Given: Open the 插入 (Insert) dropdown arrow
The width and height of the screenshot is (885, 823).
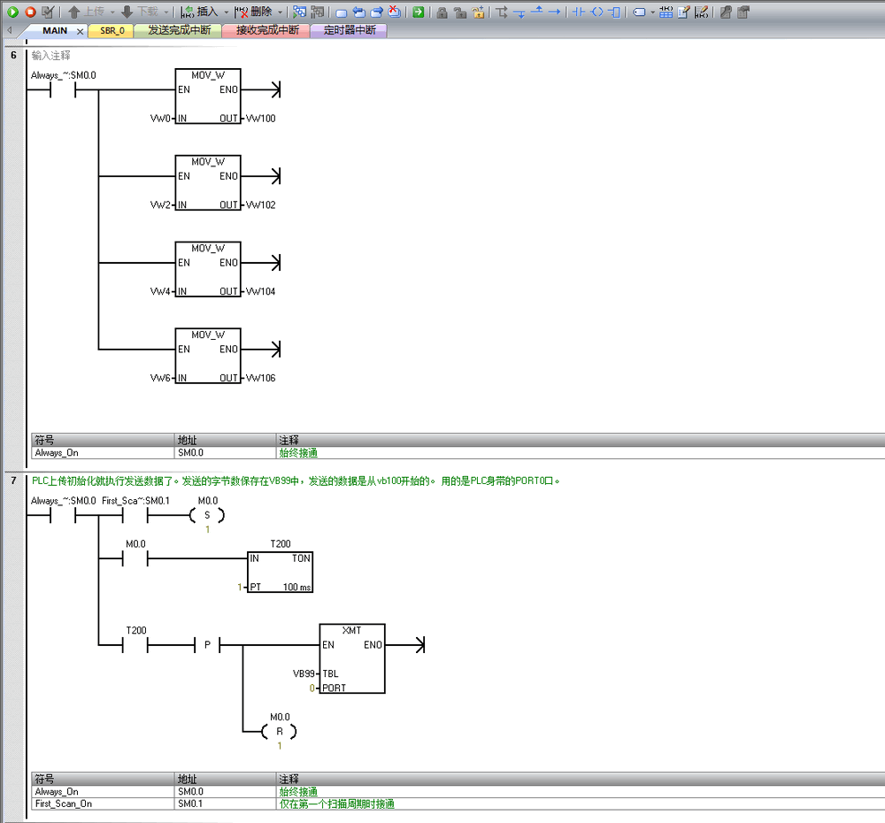Looking at the screenshot, I should coord(226,12).
